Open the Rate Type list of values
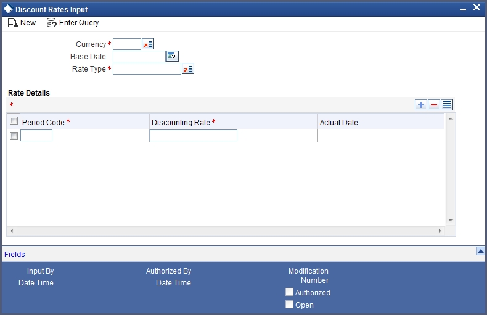 pyautogui.click(x=188, y=69)
